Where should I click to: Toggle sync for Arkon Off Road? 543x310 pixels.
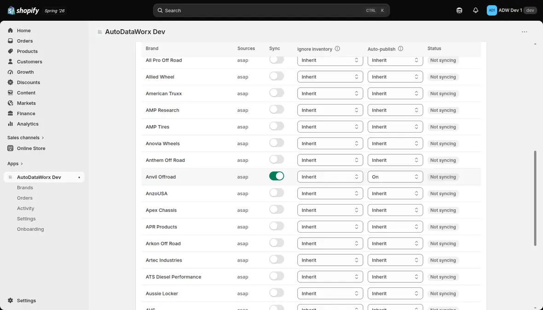click(277, 243)
